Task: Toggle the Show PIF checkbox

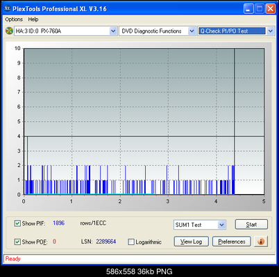Action: coord(17,223)
